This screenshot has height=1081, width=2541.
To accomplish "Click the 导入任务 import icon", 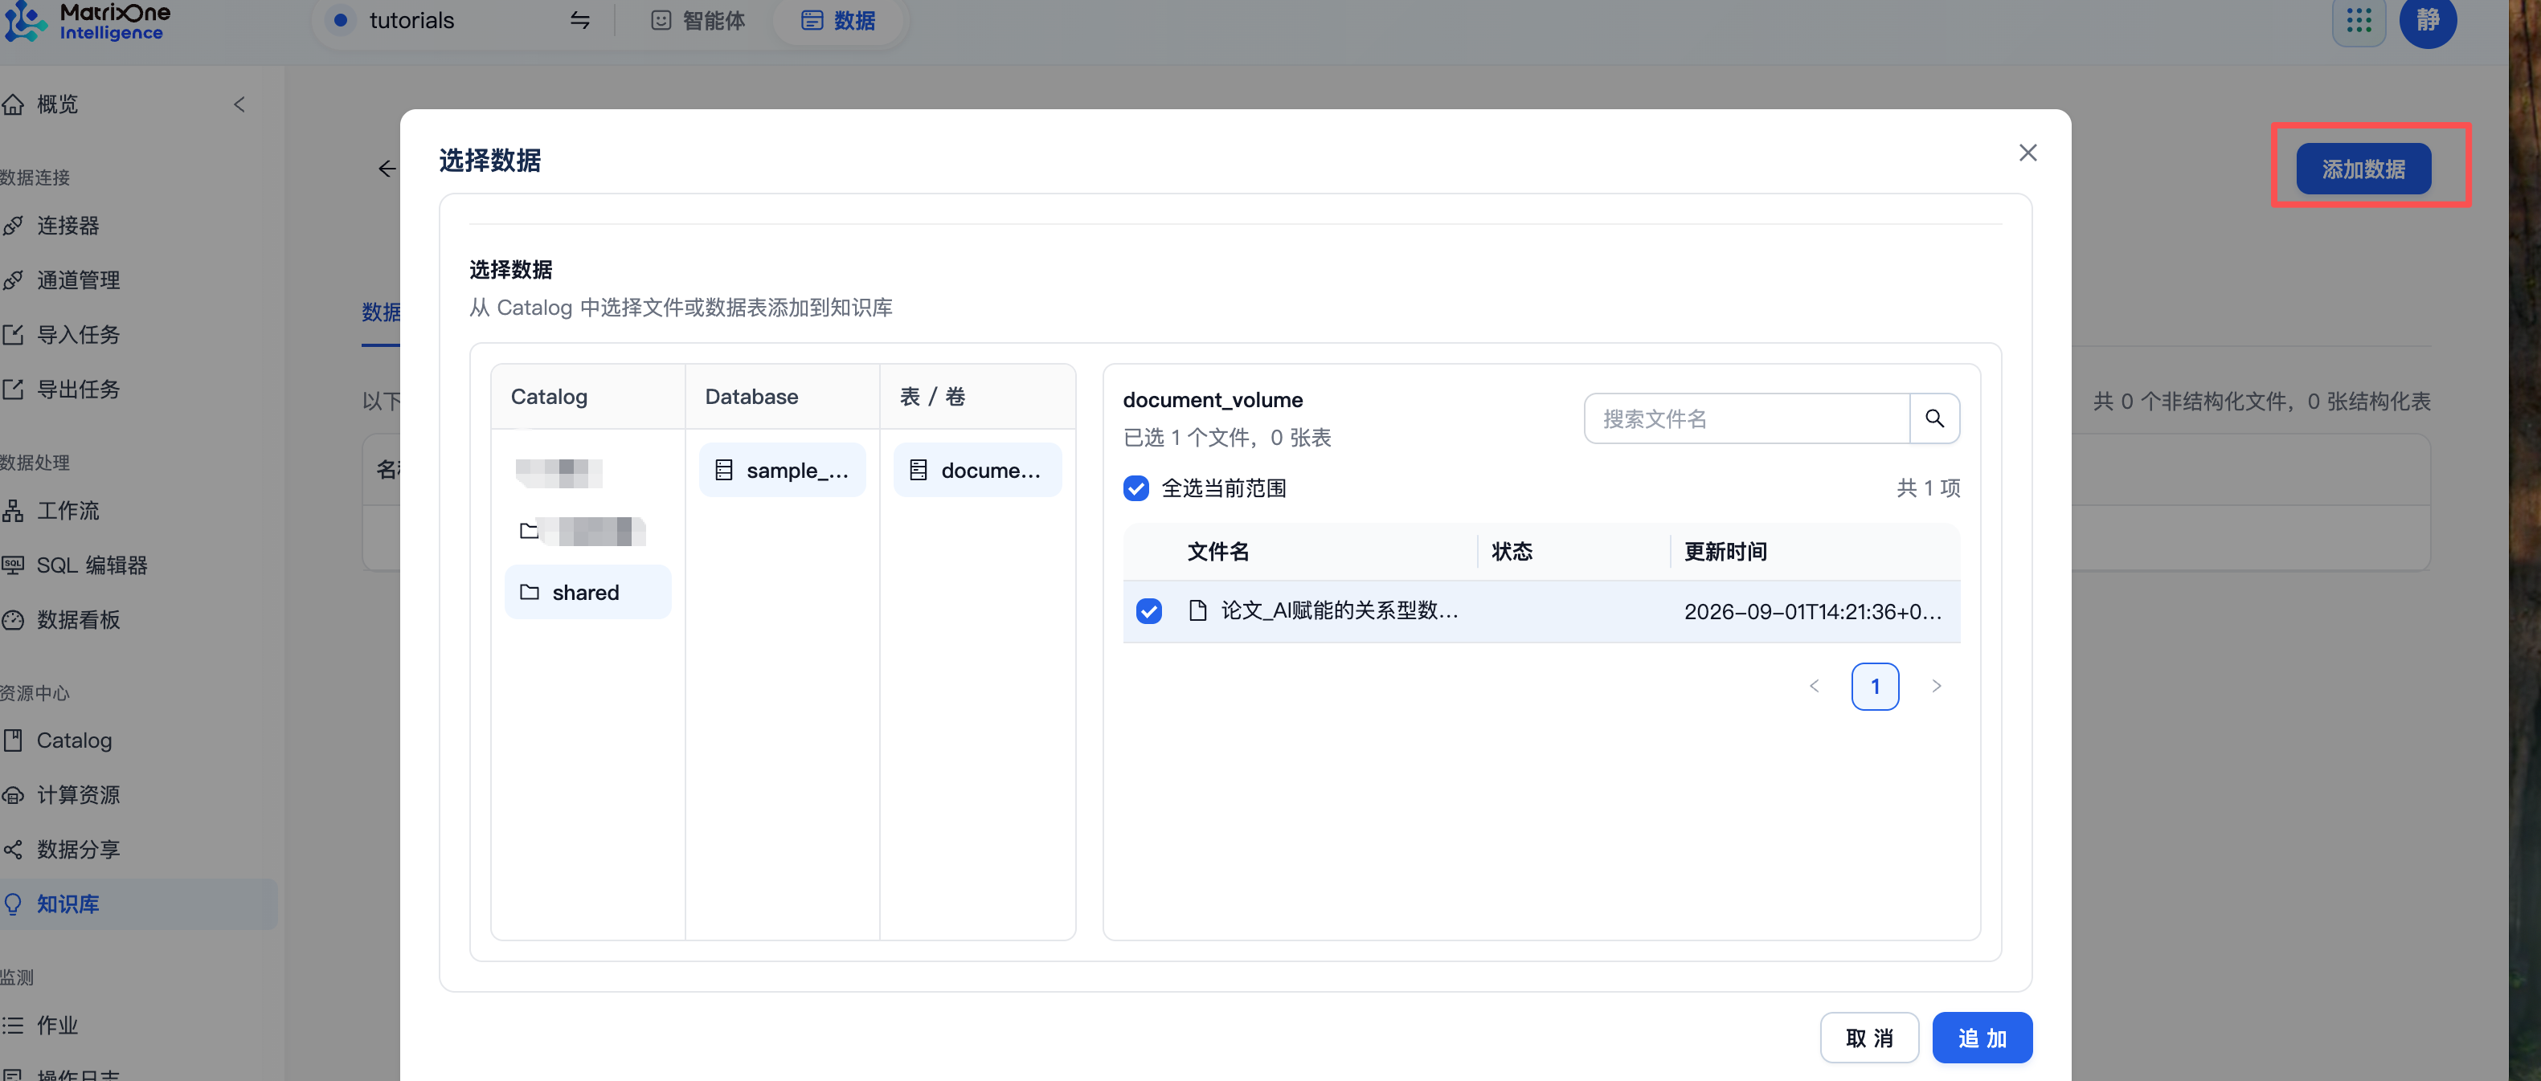I will coord(13,335).
